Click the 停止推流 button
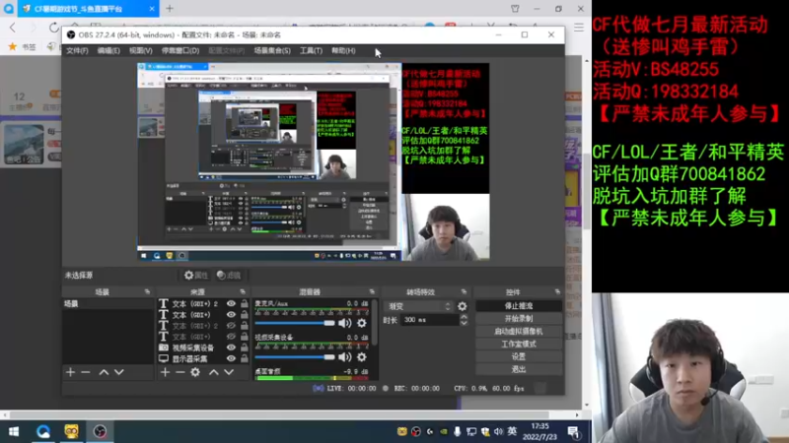 (x=519, y=306)
